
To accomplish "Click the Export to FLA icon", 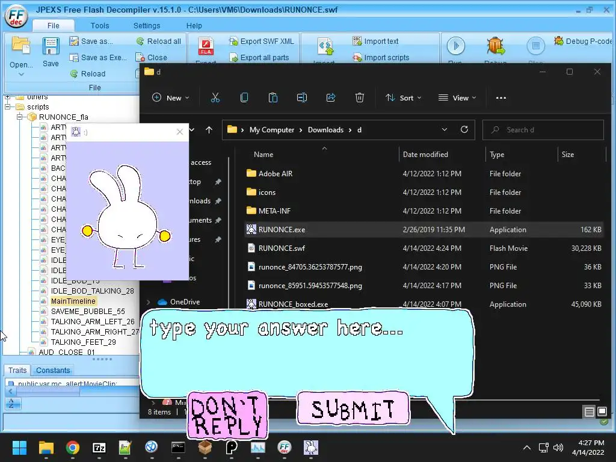I will point(206,47).
